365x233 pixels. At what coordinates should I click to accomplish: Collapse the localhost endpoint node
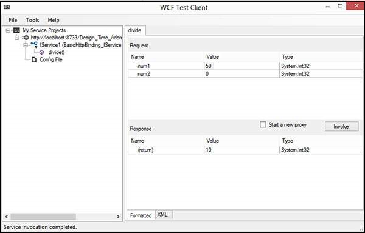tap(16, 38)
